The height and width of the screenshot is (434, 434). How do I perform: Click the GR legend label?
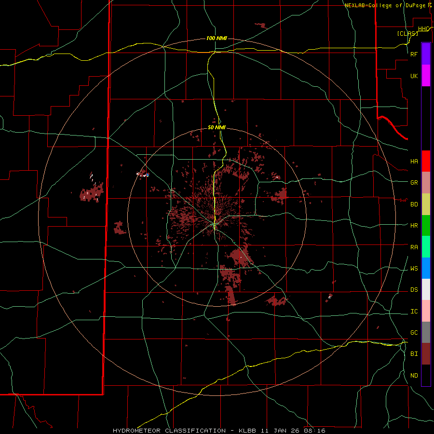414,182
